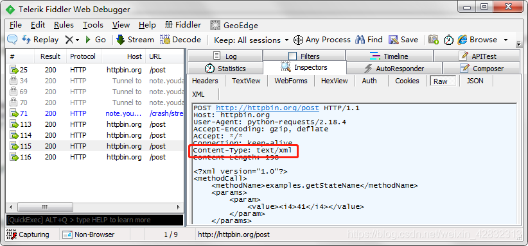Select tunnel session 70
Image resolution: width=528 pixels, height=246 pixels.
95,102
